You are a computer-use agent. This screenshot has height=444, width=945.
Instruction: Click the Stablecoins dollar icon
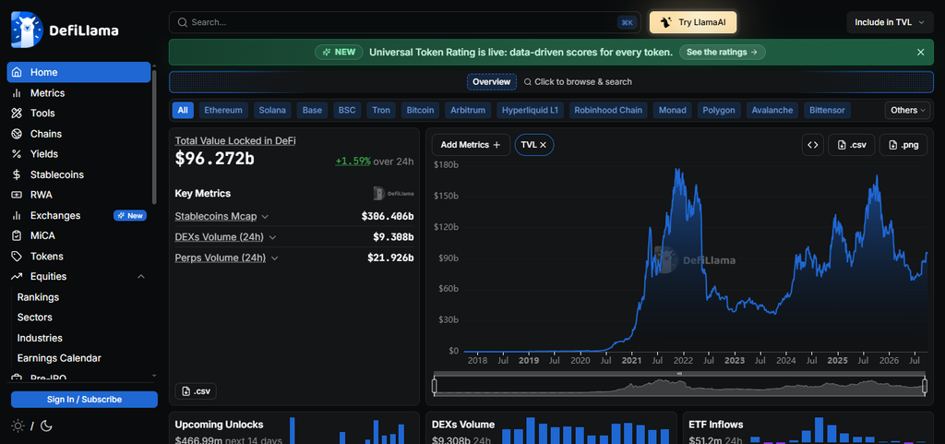point(18,174)
